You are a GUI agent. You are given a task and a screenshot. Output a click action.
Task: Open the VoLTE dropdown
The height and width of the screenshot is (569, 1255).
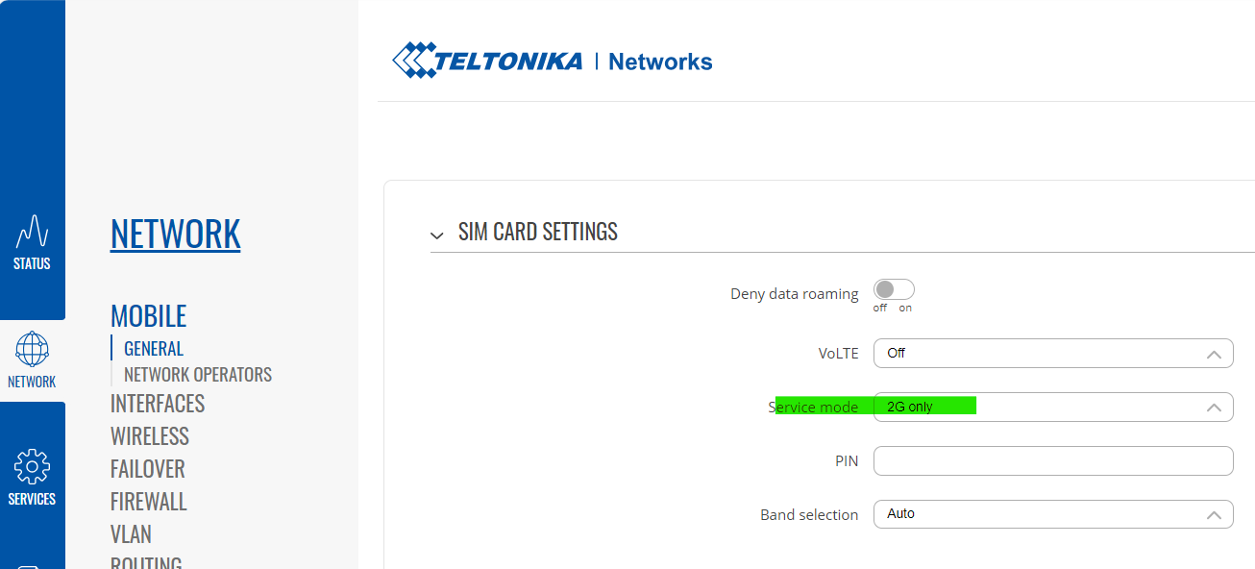[x=1053, y=354]
